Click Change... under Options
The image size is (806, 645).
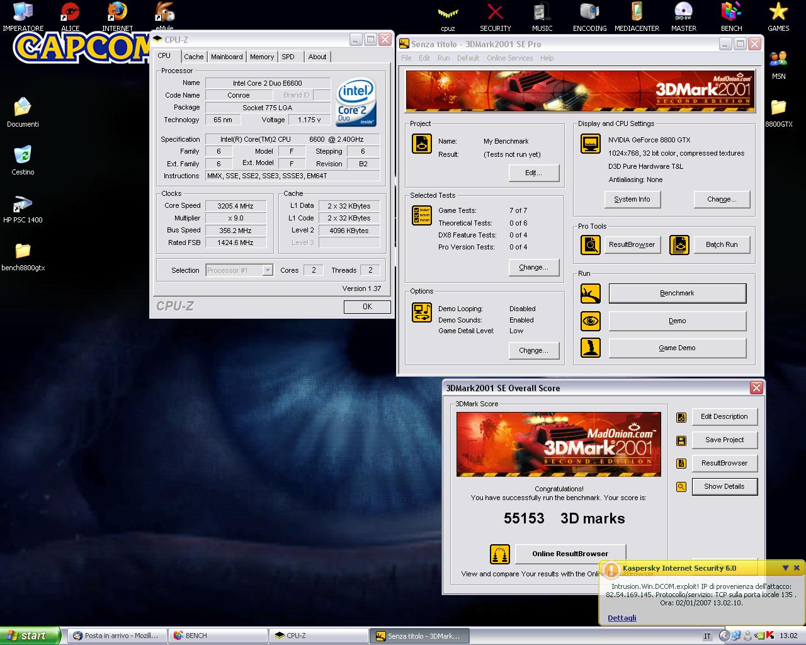534,350
